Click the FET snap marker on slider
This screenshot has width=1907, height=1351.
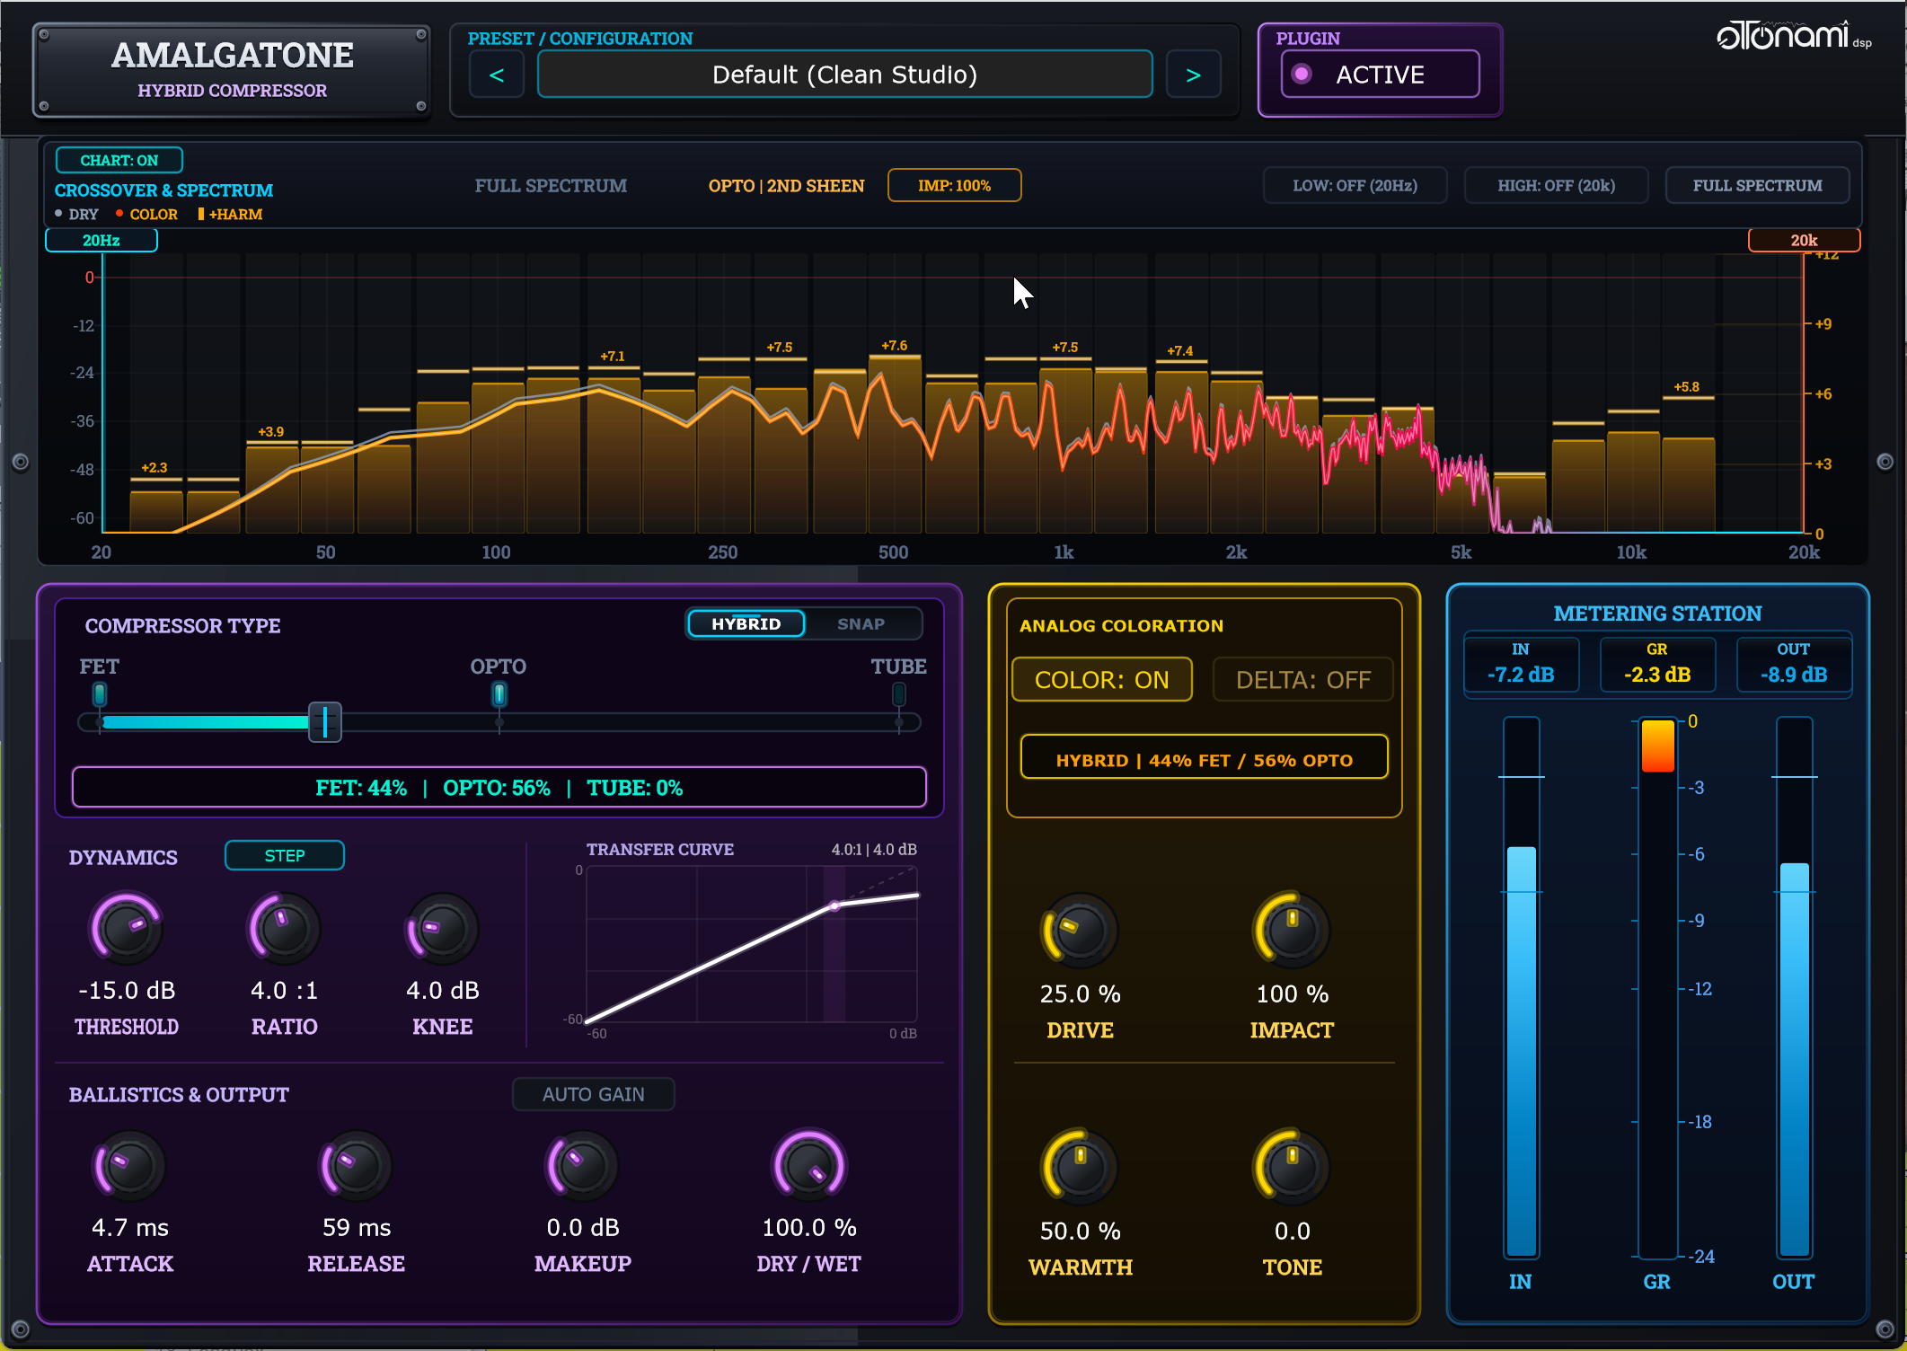(x=100, y=693)
